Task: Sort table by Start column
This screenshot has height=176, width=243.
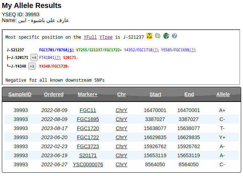Action: (x=155, y=94)
